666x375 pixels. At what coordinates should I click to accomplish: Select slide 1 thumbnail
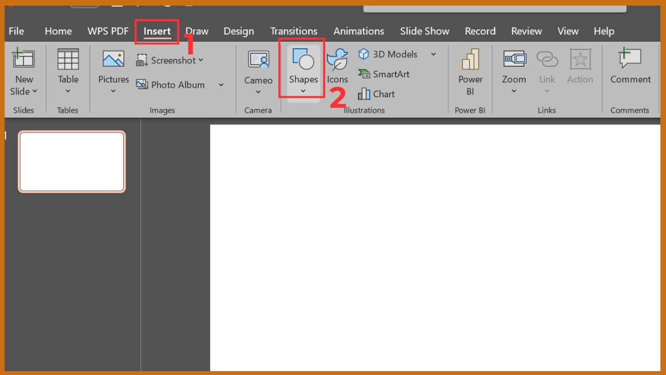pos(72,162)
